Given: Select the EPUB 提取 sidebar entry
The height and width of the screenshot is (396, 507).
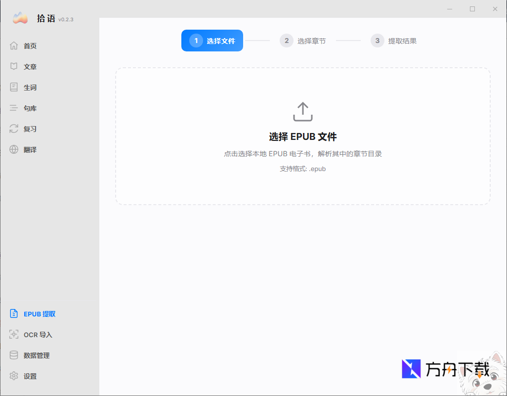Looking at the screenshot, I should tap(35, 313).
